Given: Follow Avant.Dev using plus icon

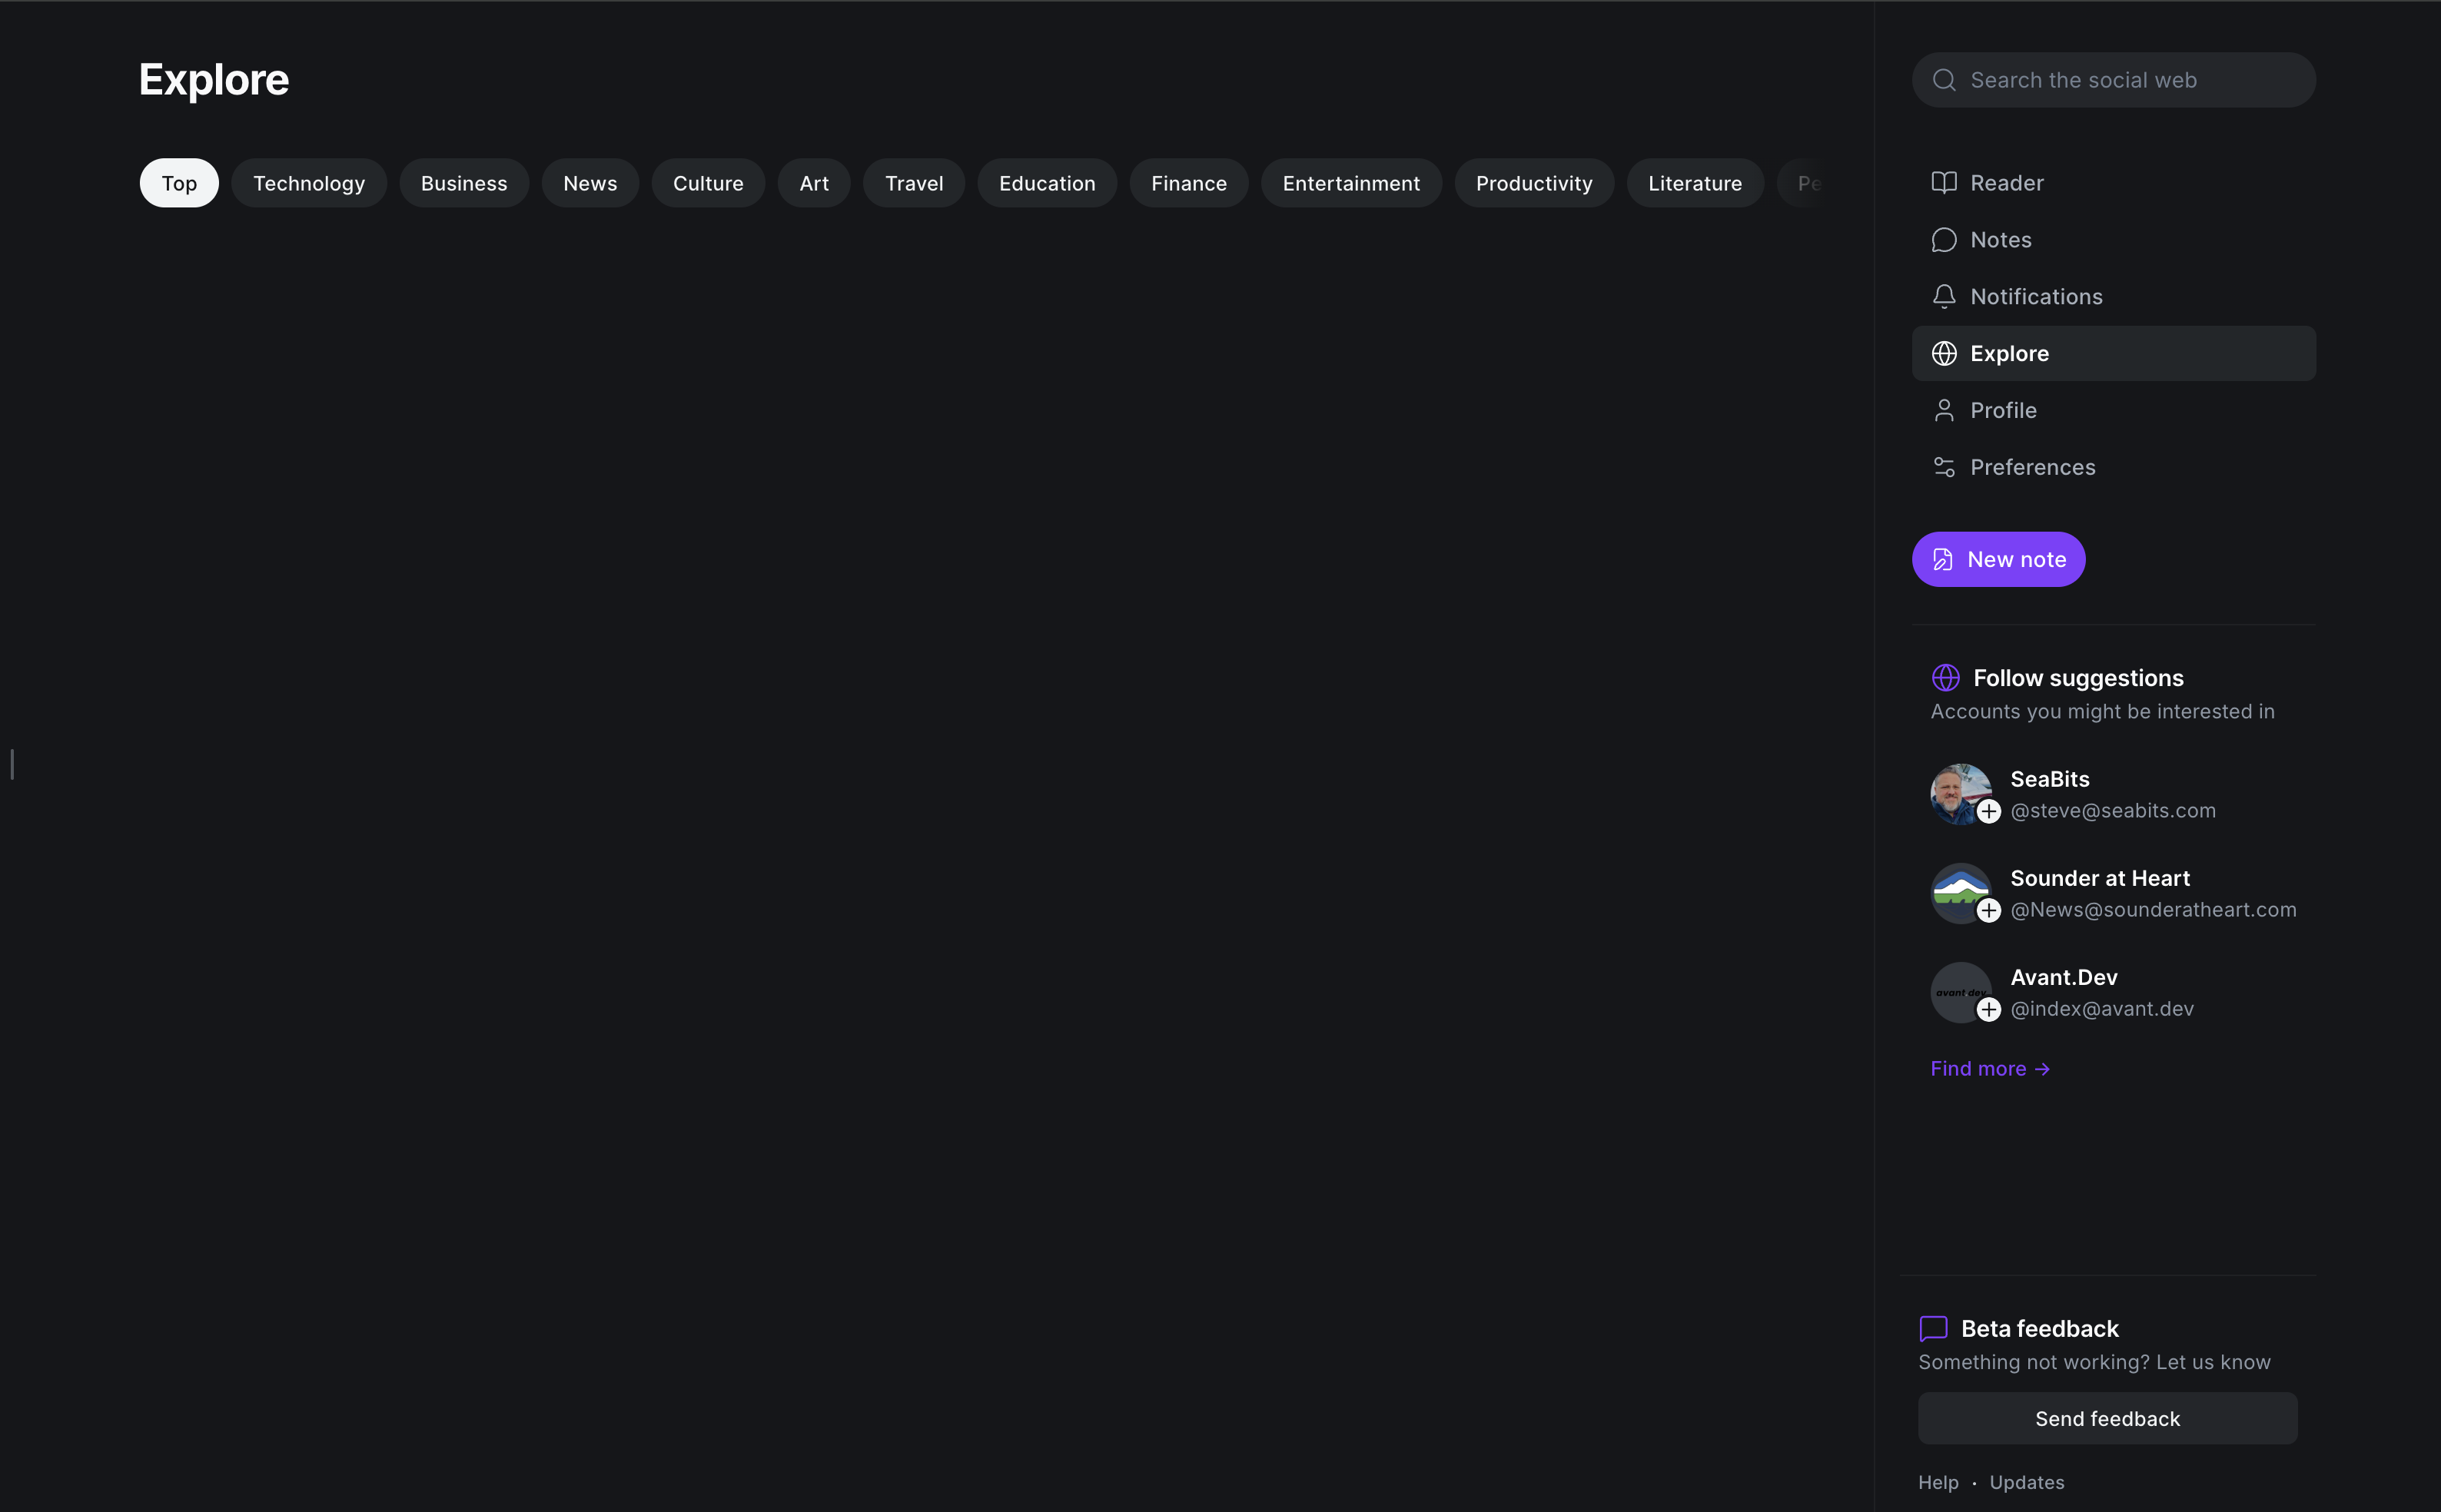Looking at the screenshot, I should [x=1989, y=1009].
